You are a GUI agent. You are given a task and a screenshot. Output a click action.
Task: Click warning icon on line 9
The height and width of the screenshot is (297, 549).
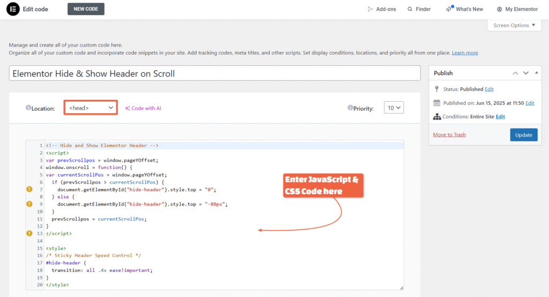pos(29,204)
